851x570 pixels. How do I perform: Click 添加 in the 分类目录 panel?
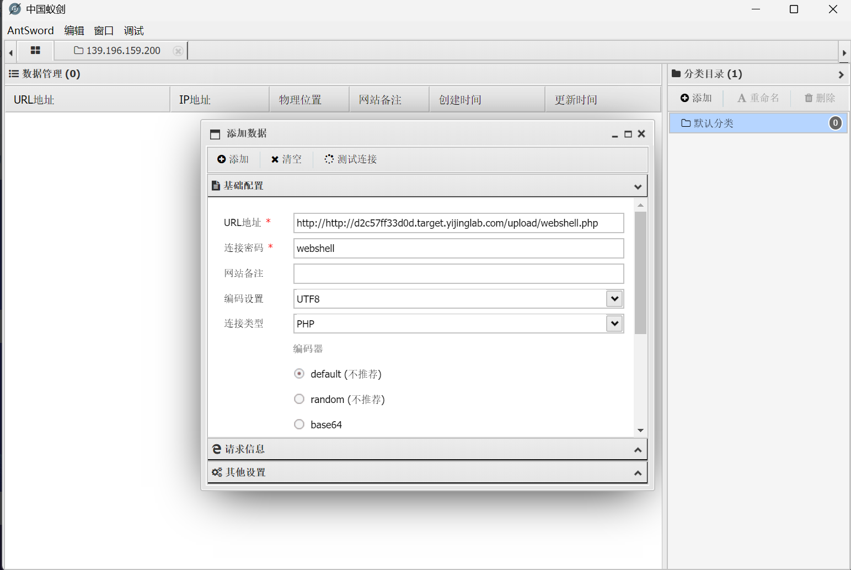[x=696, y=98]
